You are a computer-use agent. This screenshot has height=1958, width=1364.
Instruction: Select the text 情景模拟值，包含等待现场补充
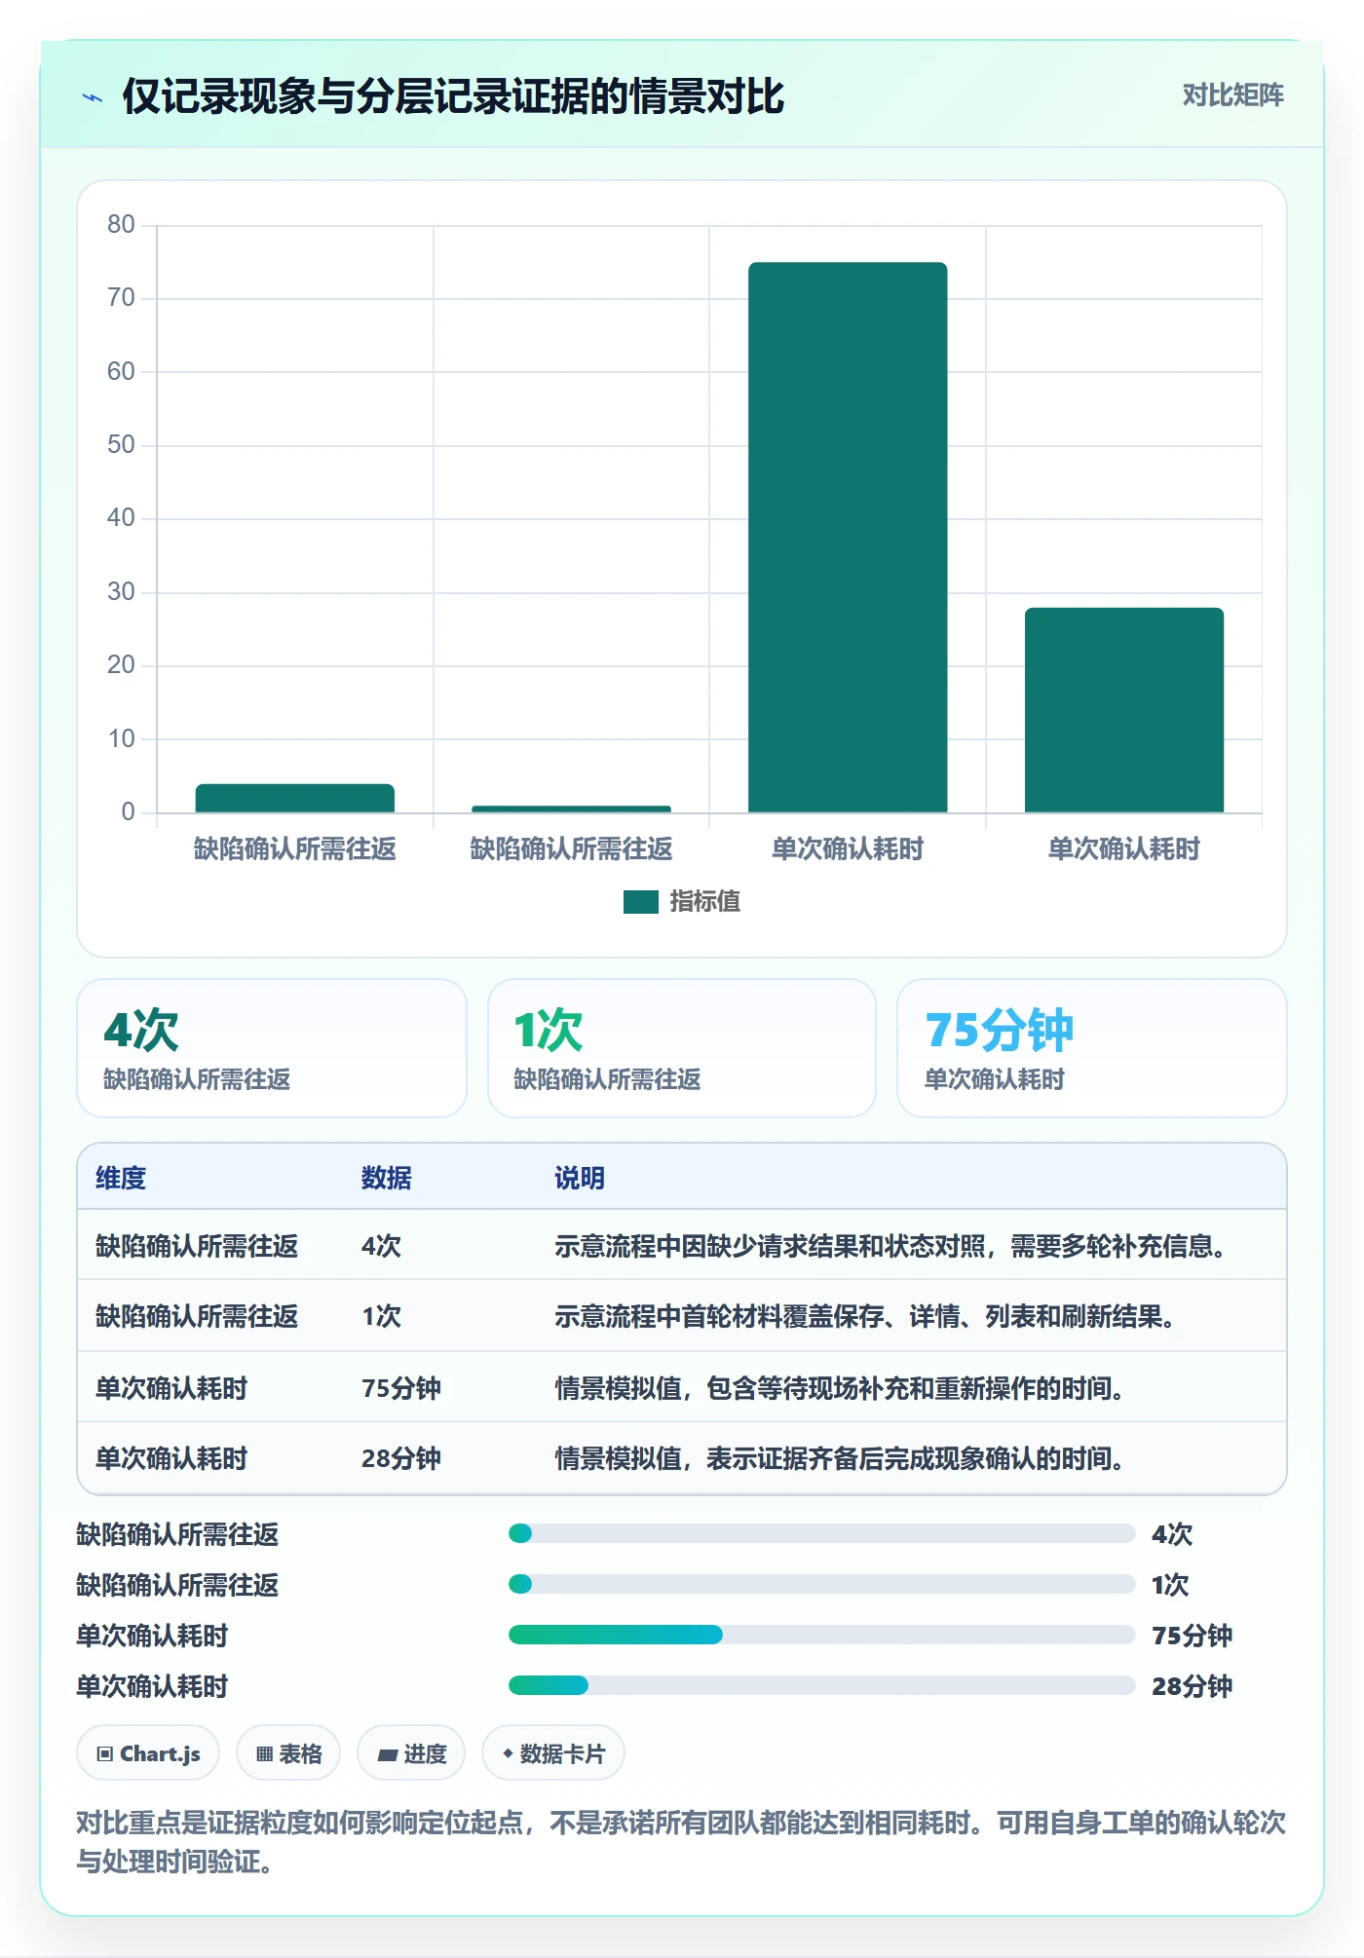[x=840, y=1388]
